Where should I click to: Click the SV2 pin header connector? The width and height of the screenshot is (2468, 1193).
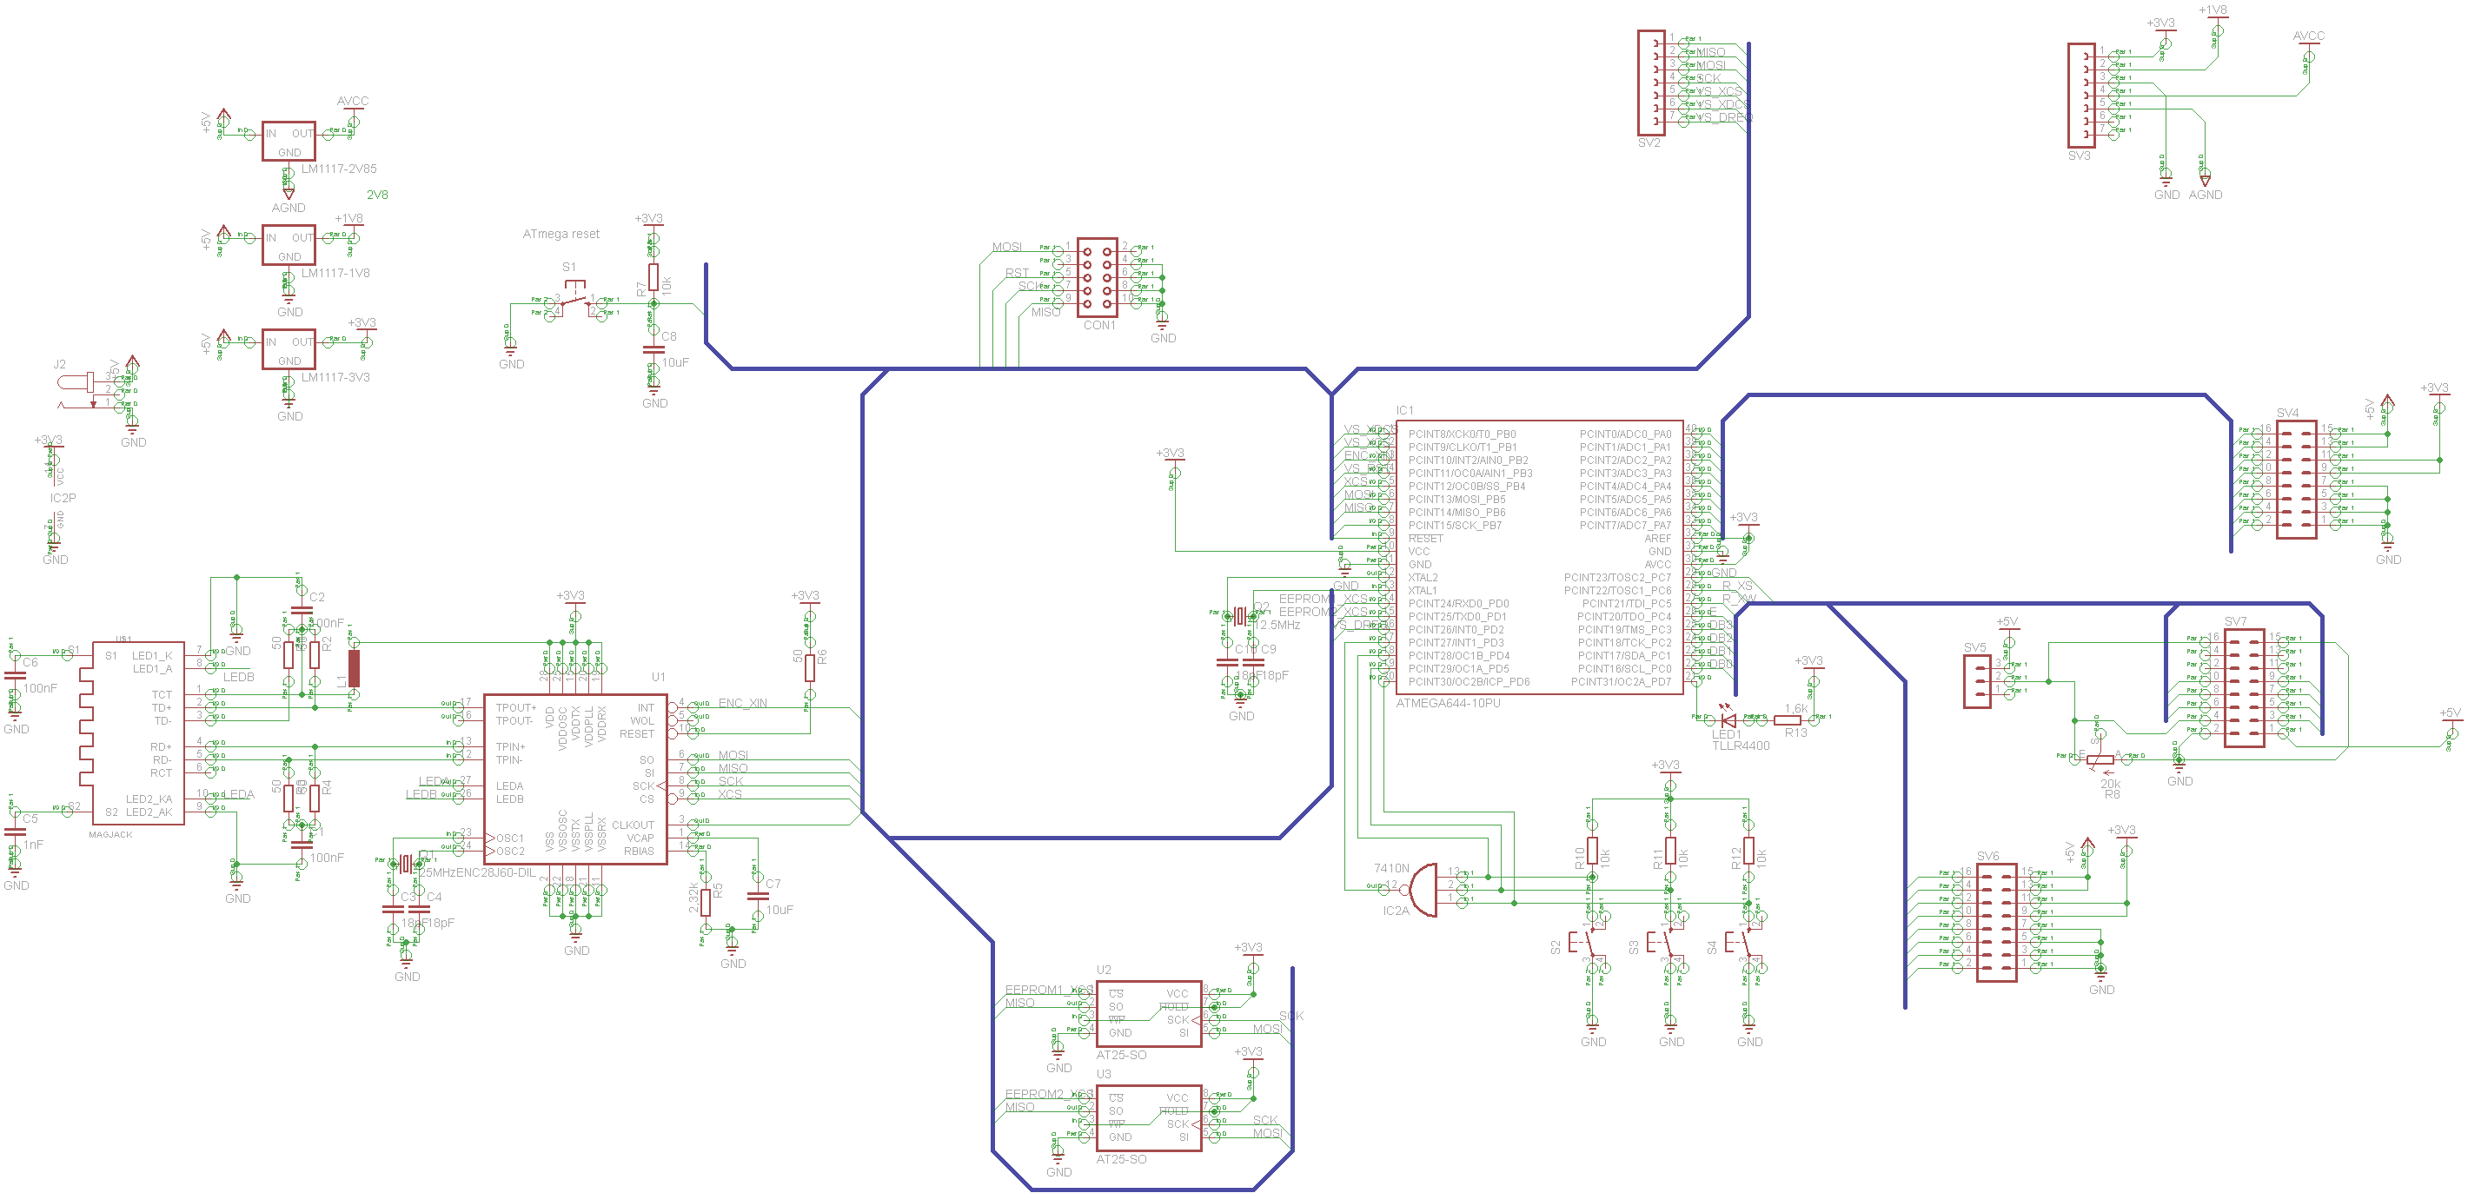tap(1651, 83)
